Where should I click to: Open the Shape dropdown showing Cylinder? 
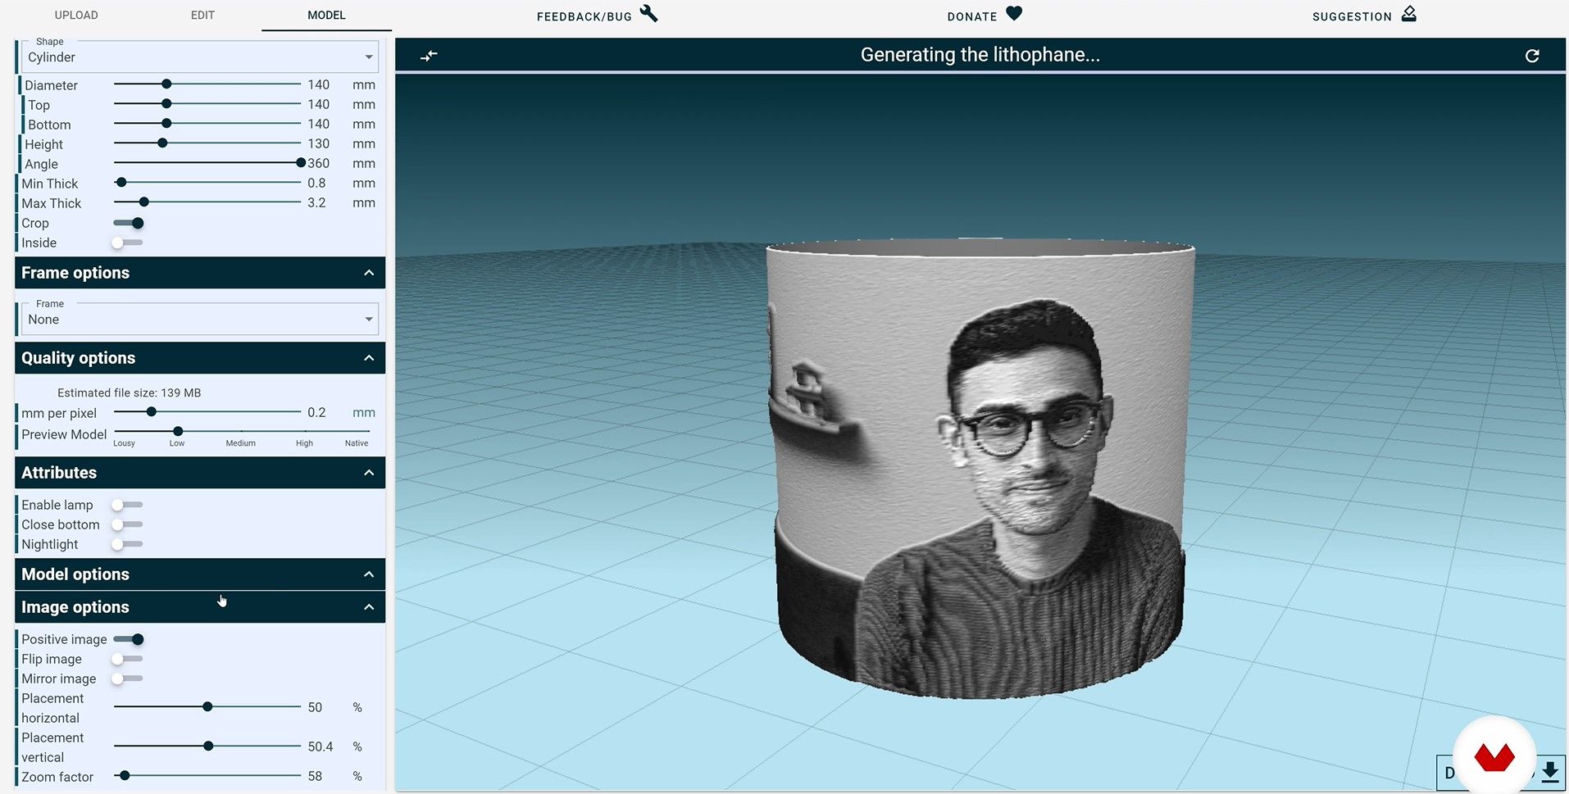[199, 57]
